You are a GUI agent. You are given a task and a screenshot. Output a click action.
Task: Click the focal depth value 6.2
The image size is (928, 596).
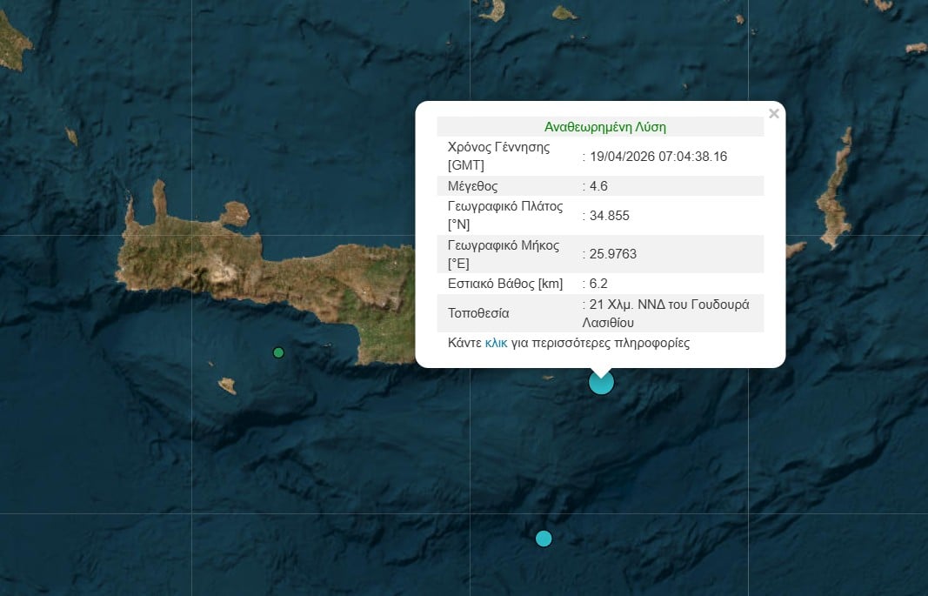coord(598,284)
